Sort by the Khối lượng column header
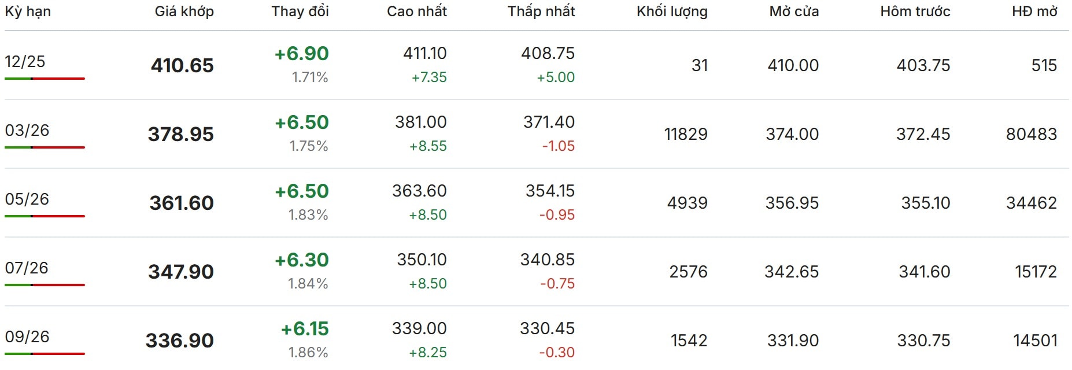The image size is (1072, 370). pos(671,12)
